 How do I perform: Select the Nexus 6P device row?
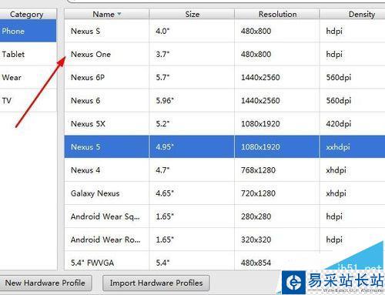point(225,77)
